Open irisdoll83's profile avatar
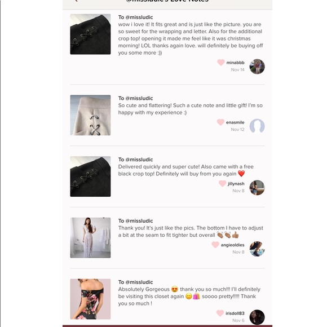The image size is (327, 327). (257, 317)
